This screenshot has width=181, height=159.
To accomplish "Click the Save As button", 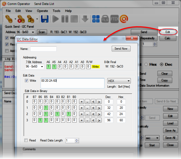I will 170,131.
